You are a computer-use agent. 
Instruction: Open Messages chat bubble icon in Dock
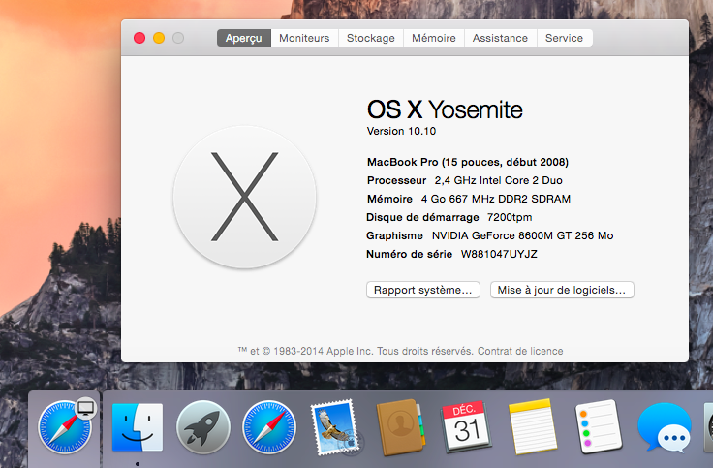tap(665, 427)
